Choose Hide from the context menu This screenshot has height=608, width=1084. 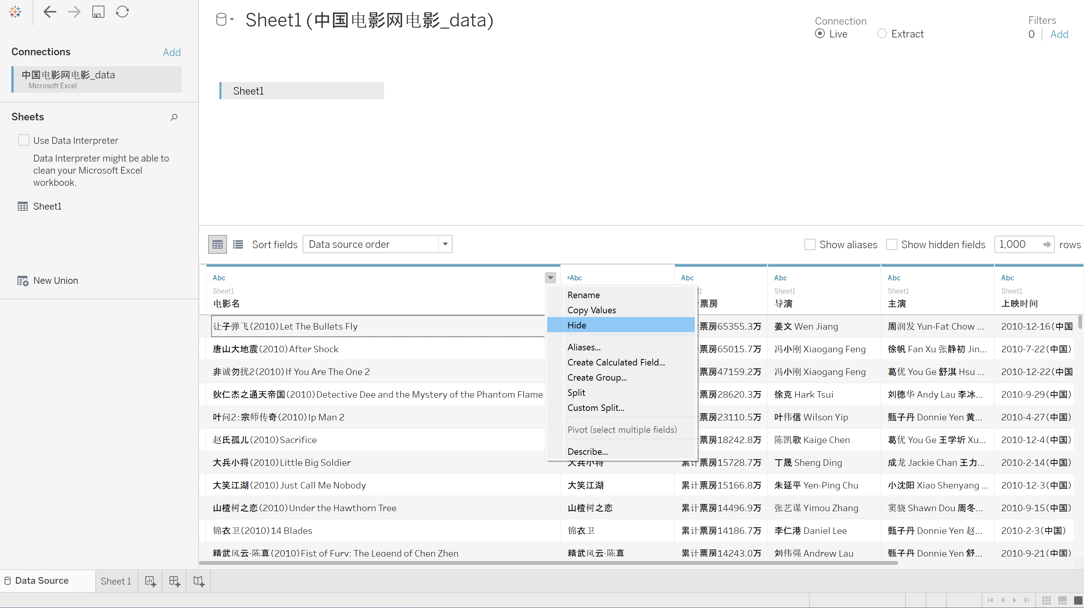click(x=577, y=325)
